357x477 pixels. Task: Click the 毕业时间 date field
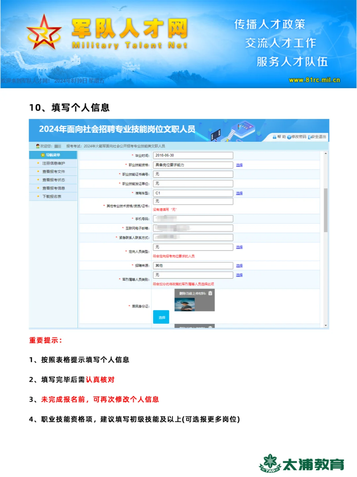[193, 155]
